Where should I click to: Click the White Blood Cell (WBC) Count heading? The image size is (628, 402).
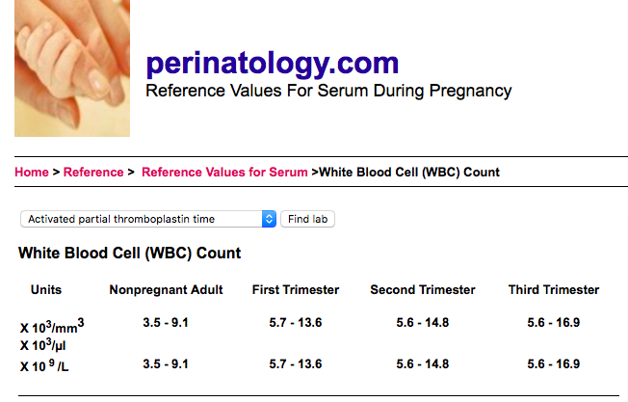pyautogui.click(x=130, y=254)
